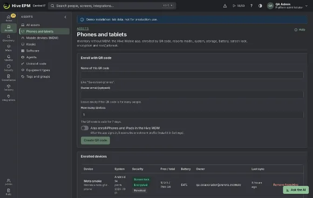Click the alerts warning triangle icon
Screen dimensions: 313x198
point(225,6)
